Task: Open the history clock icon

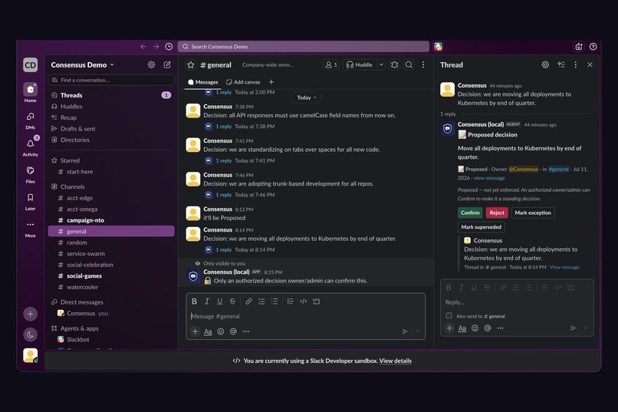Action: (x=169, y=47)
